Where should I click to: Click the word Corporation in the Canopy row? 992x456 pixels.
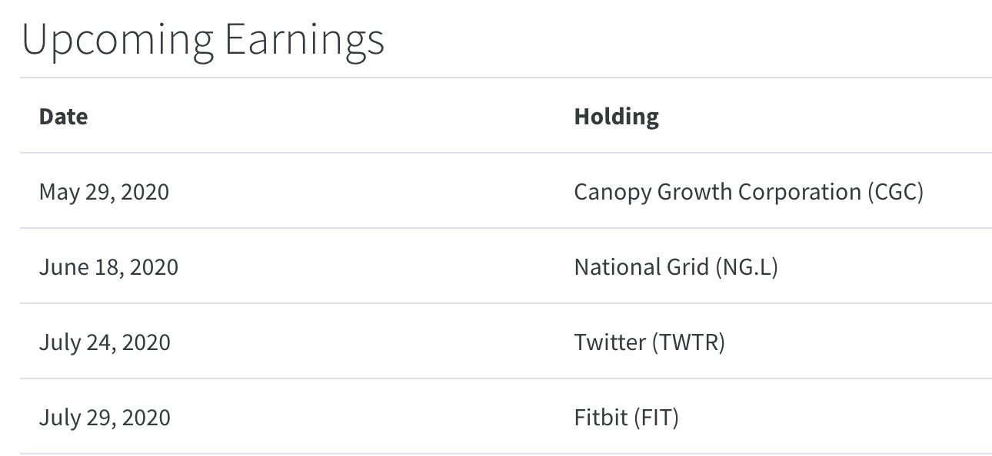[799, 191]
